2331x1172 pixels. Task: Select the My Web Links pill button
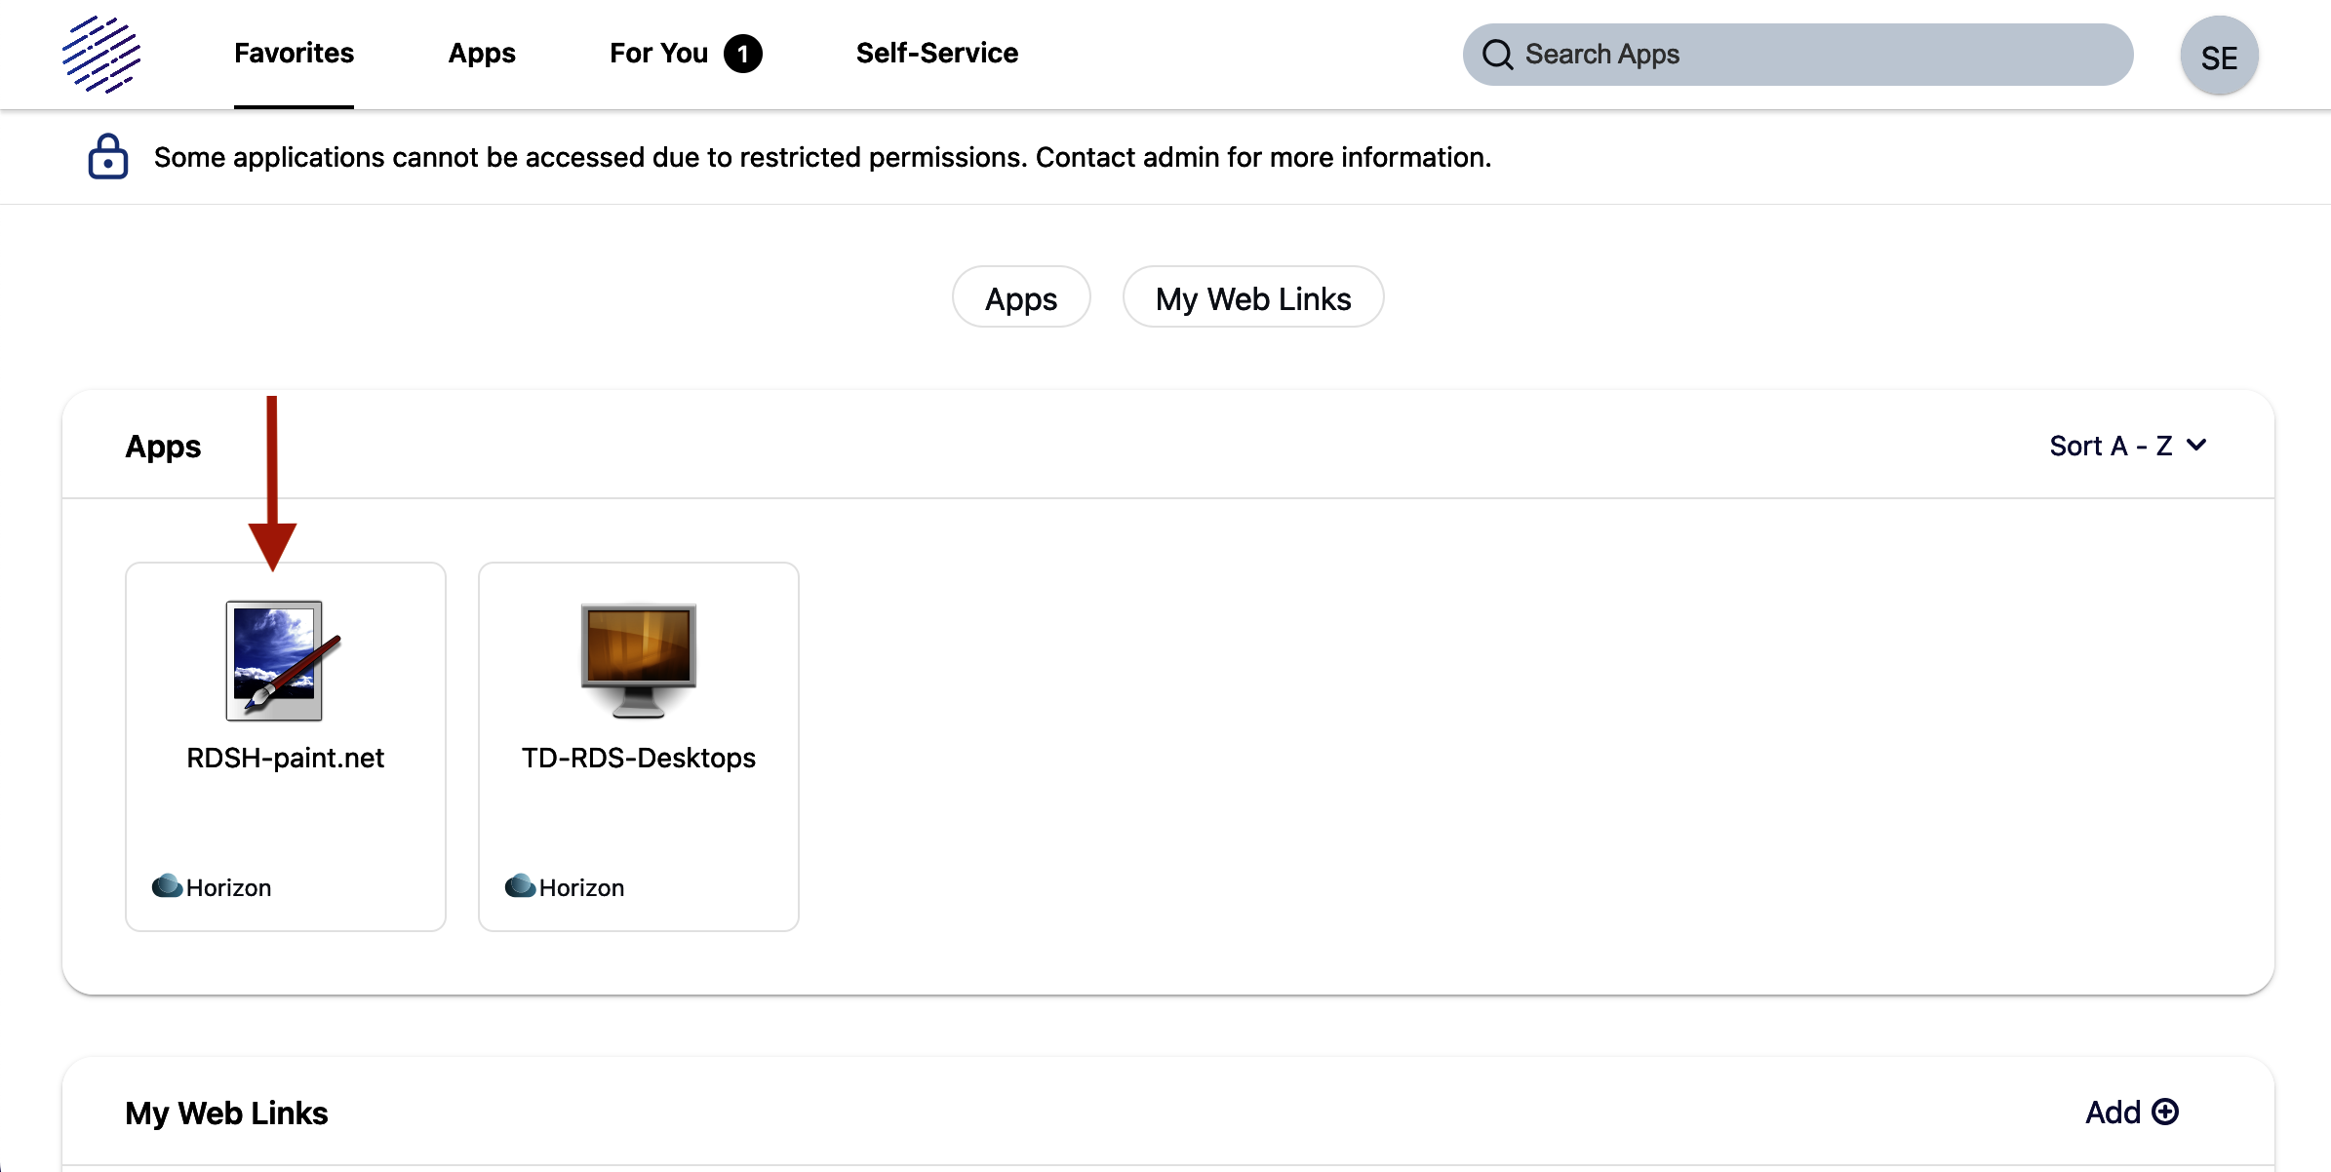(x=1252, y=298)
